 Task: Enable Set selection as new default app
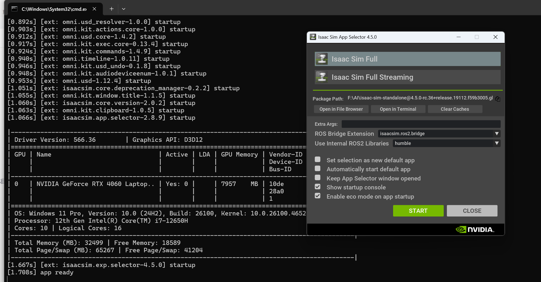click(x=318, y=159)
